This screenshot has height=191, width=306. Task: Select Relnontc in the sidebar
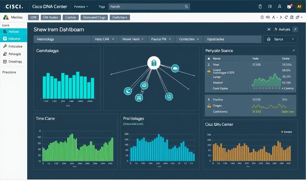[14, 38]
